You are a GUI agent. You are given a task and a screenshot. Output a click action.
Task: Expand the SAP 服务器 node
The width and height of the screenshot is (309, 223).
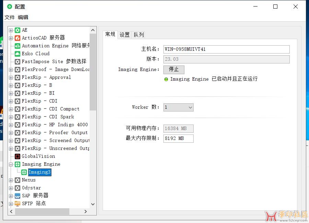tap(11, 196)
